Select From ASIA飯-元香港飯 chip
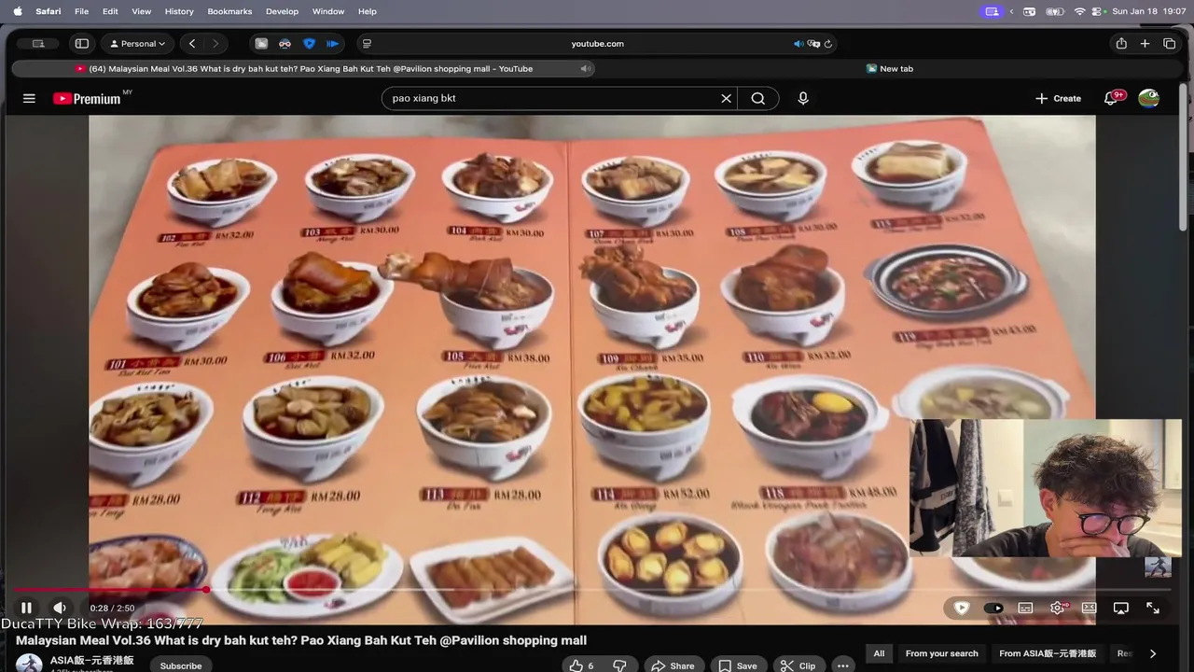This screenshot has height=672, width=1194. point(1048,653)
